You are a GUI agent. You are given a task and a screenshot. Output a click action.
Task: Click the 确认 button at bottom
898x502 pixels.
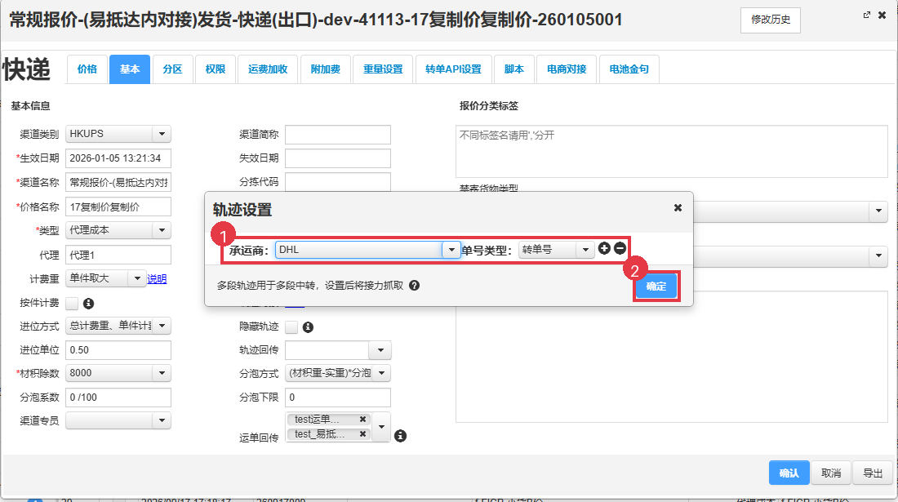[x=789, y=473]
